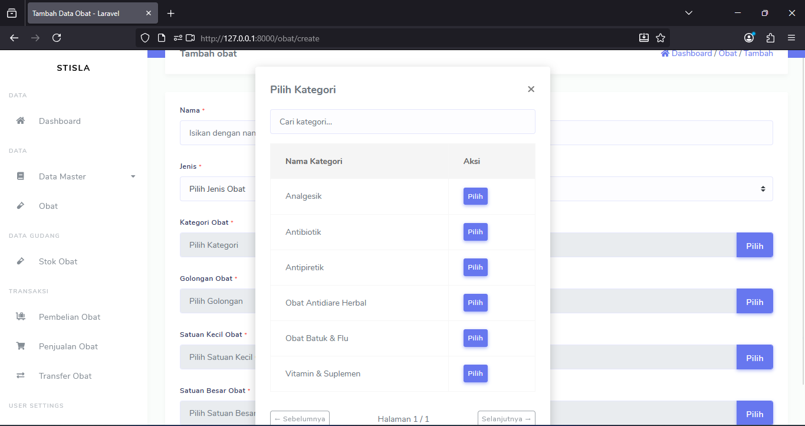Click the Cari kategori search field

(402, 122)
